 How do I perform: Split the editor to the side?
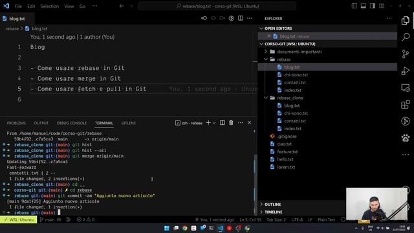241,18
